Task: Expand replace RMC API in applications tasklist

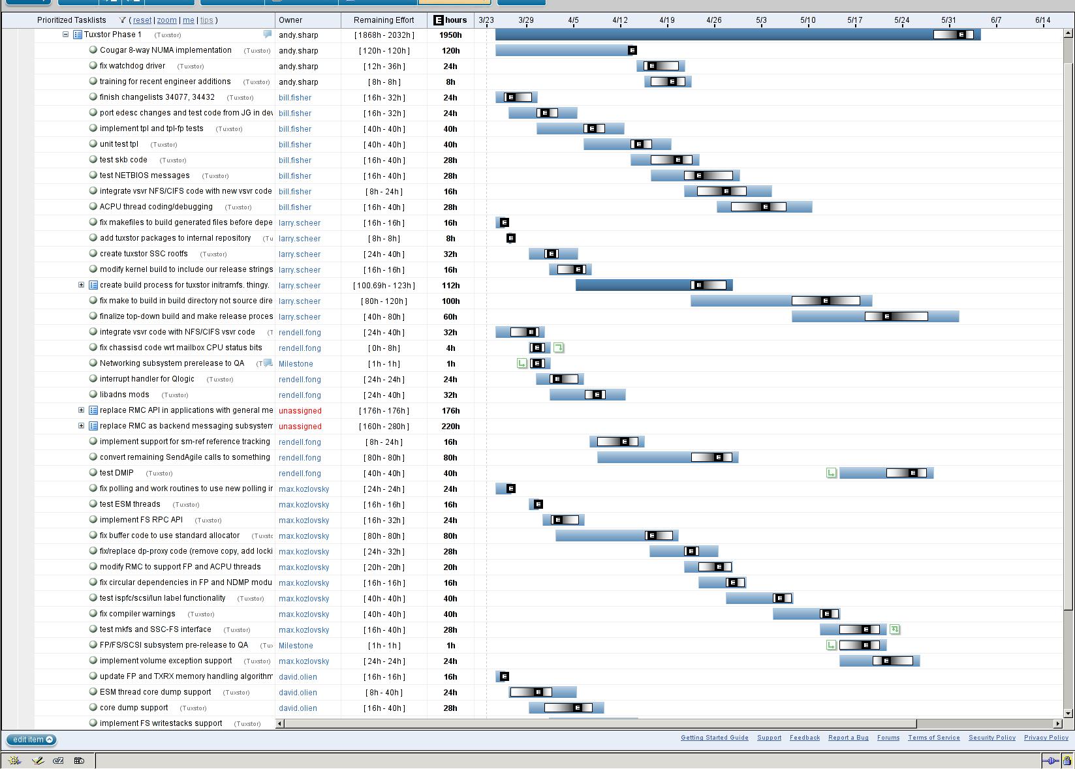Action: click(x=81, y=410)
